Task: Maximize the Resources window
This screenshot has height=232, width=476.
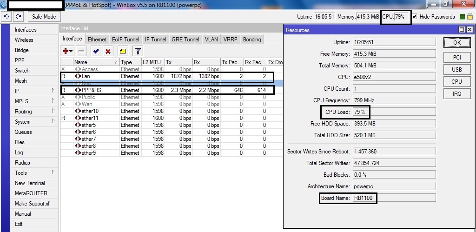Action: tap(462, 29)
